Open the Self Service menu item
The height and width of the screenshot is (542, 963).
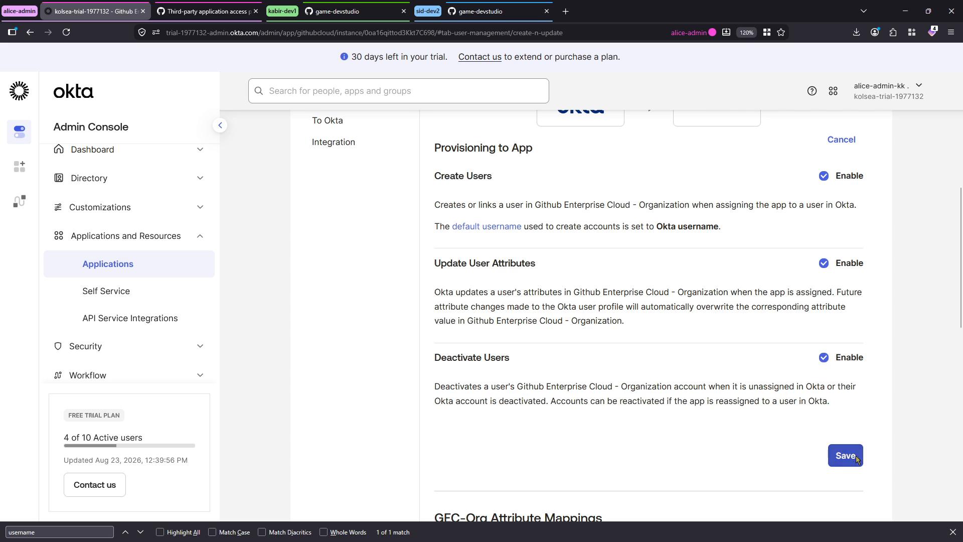click(x=106, y=291)
